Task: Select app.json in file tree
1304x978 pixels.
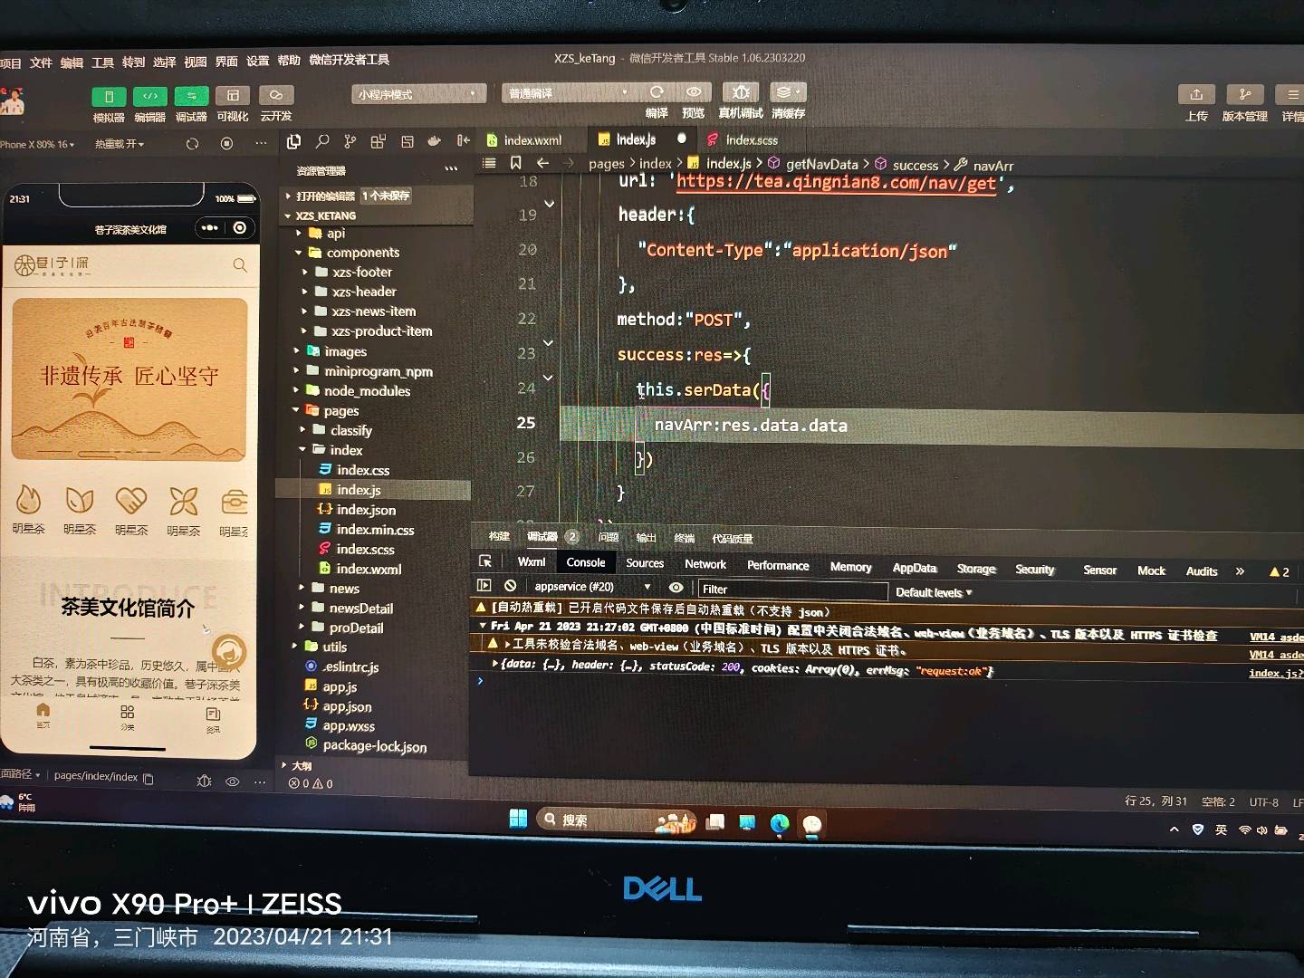Action: click(x=347, y=706)
